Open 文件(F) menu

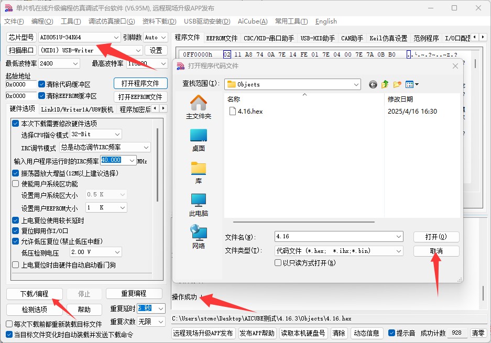pos(14,21)
